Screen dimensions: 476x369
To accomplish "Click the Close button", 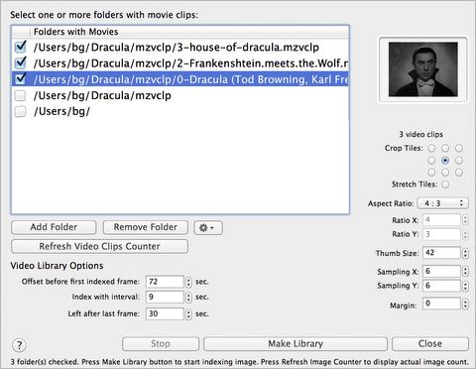I will [x=430, y=344].
